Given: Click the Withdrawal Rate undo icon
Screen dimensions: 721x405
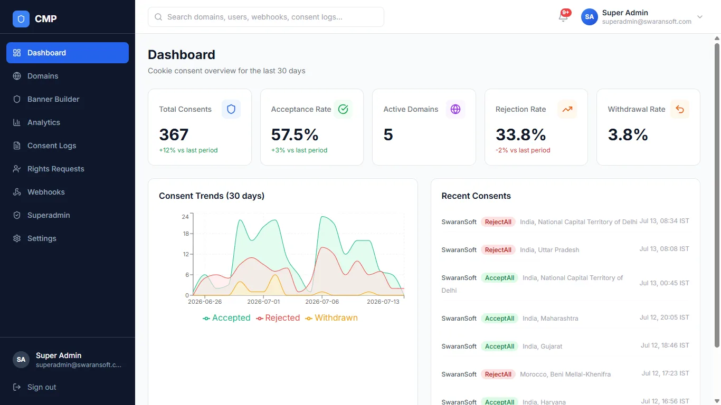Looking at the screenshot, I should point(680,109).
